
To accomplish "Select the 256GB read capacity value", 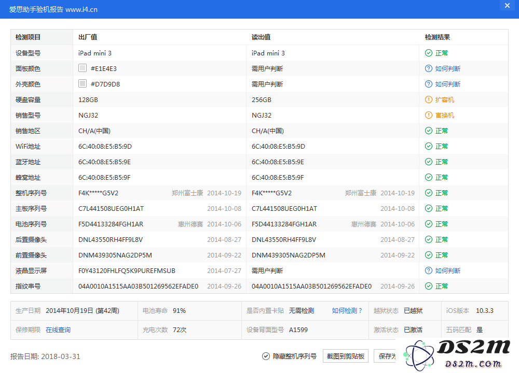I will (x=262, y=100).
